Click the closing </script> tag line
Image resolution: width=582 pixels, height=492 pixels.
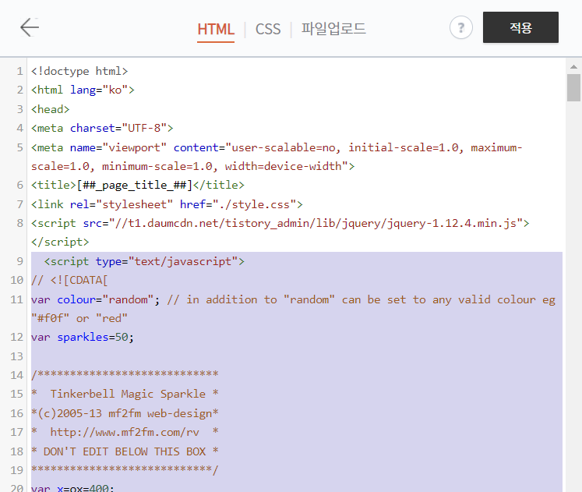(x=60, y=242)
